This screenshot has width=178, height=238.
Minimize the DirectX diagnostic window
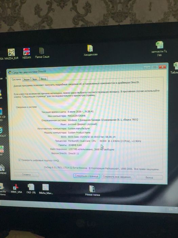147,67
